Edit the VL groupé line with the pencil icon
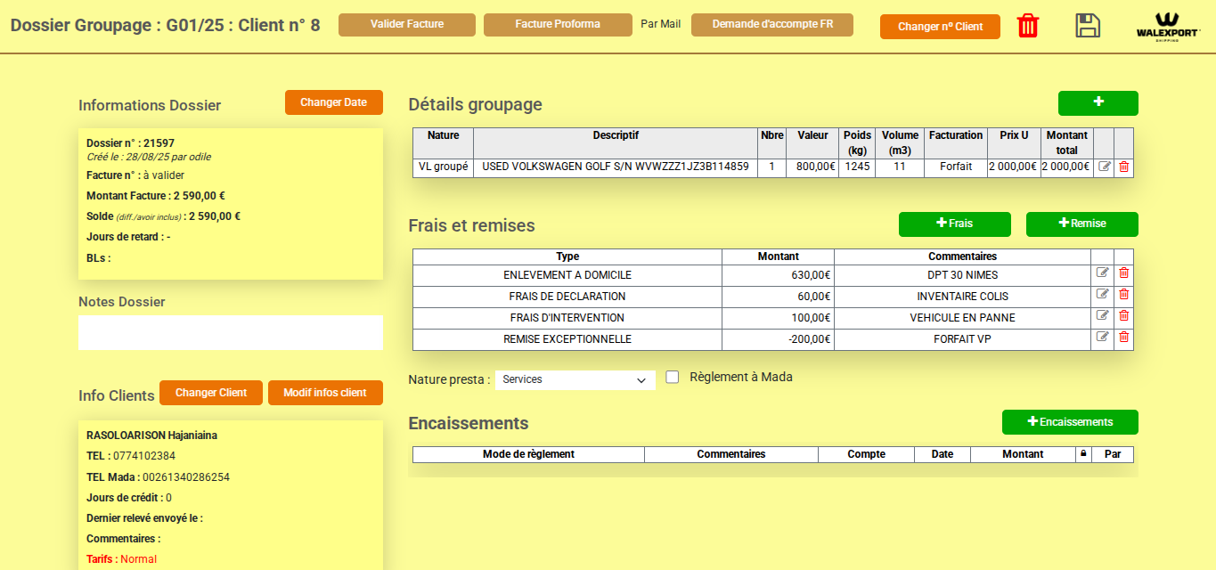Viewport: 1216px width, 570px height. pyautogui.click(x=1104, y=166)
